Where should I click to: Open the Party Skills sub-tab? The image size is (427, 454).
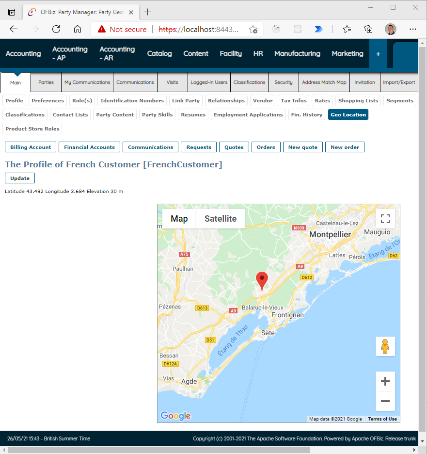tap(157, 114)
